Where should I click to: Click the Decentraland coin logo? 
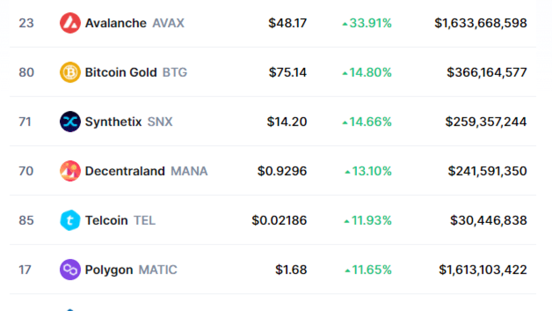(x=70, y=171)
